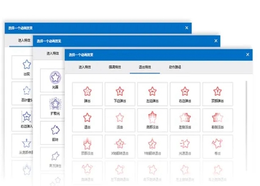Pick 百叶窗 effect in the rearmost window
The image size is (260, 186).
pyautogui.click(x=22, y=93)
